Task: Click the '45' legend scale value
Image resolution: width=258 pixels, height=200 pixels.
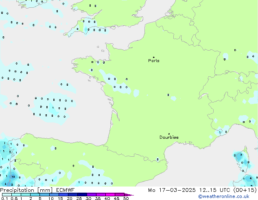Action: [116, 198]
